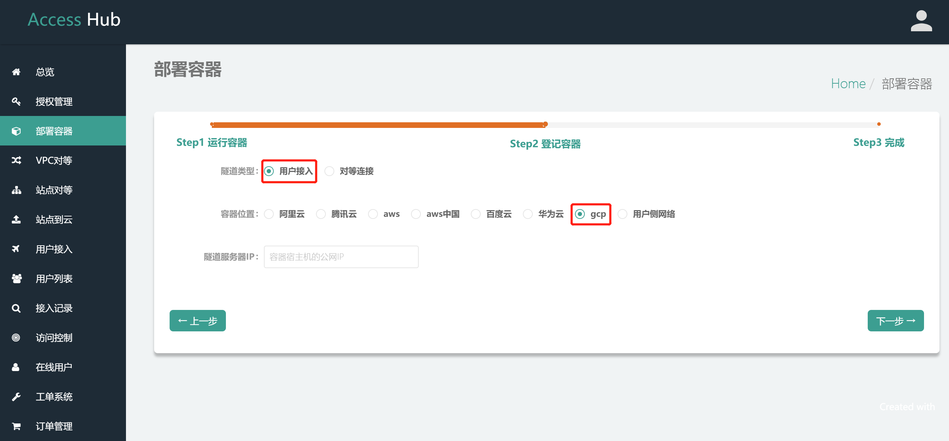Choose 华为云 as container location
The image size is (949, 441).
[x=528, y=214]
